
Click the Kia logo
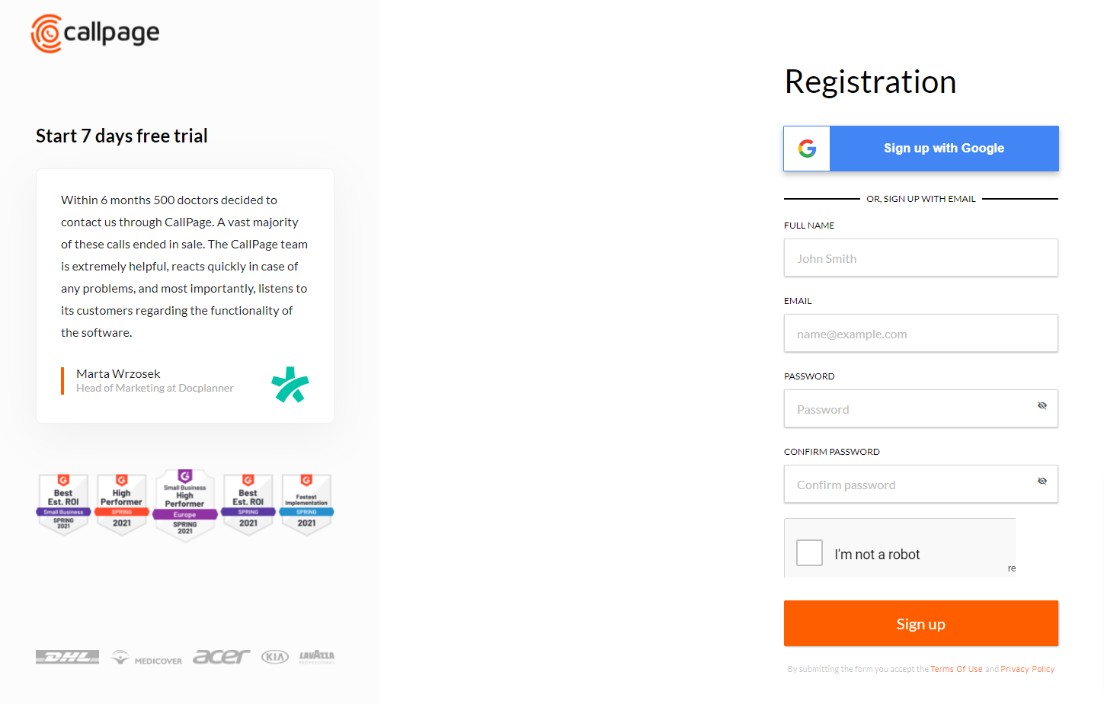point(274,657)
